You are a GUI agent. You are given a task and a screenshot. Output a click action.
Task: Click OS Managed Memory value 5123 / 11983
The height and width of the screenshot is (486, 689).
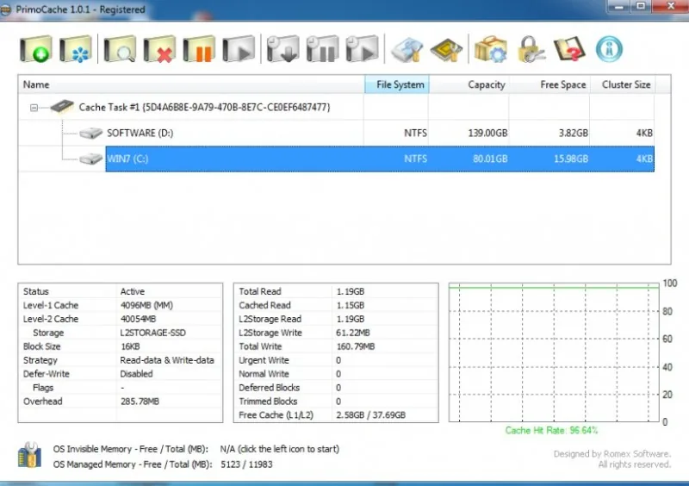point(246,464)
